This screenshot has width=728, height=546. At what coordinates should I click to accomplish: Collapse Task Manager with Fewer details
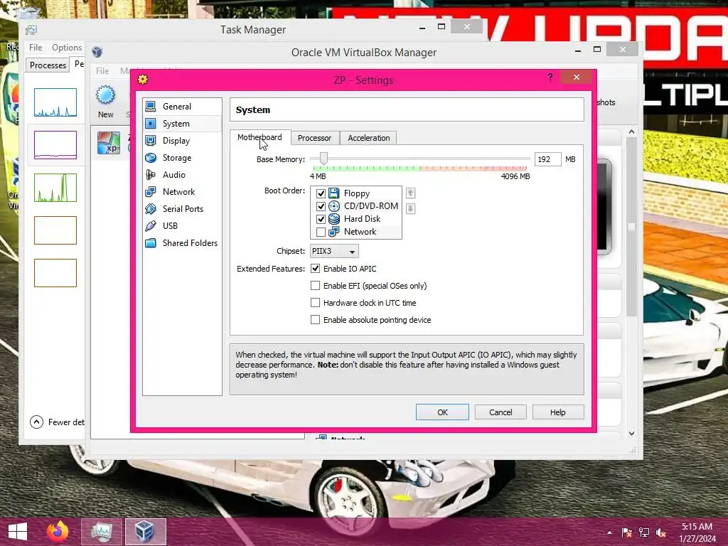click(57, 422)
